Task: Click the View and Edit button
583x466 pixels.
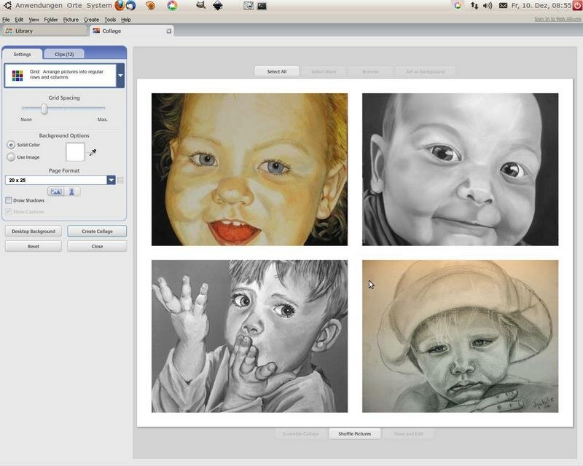Action: (409, 434)
